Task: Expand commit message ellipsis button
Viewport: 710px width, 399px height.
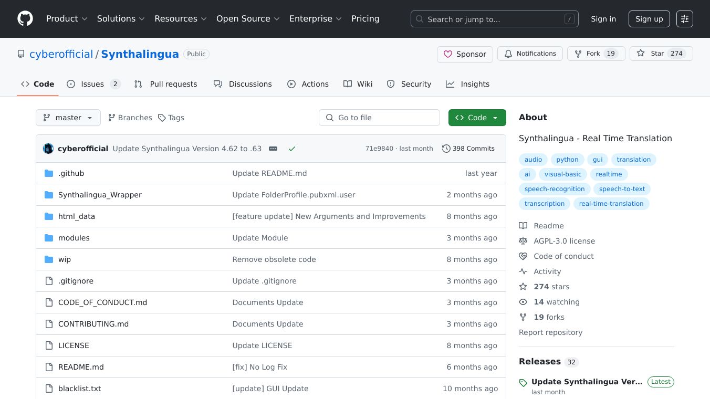Action: pyautogui.click(x=273, y=149)
